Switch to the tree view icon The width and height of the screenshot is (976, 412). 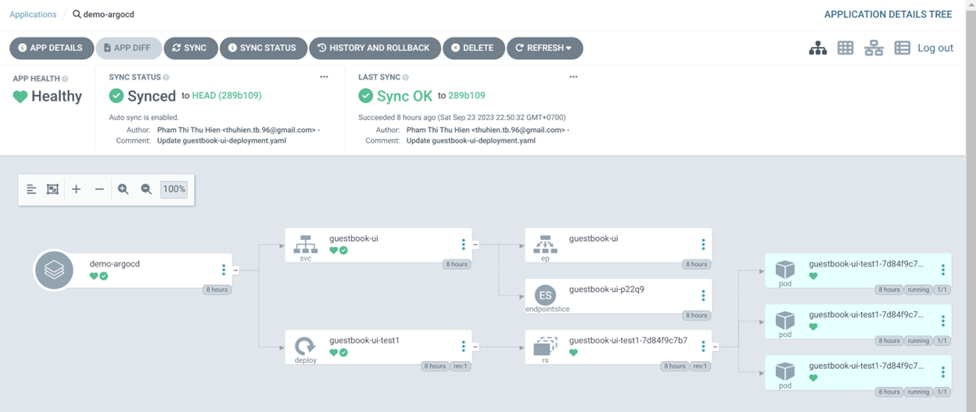[818, 48]
